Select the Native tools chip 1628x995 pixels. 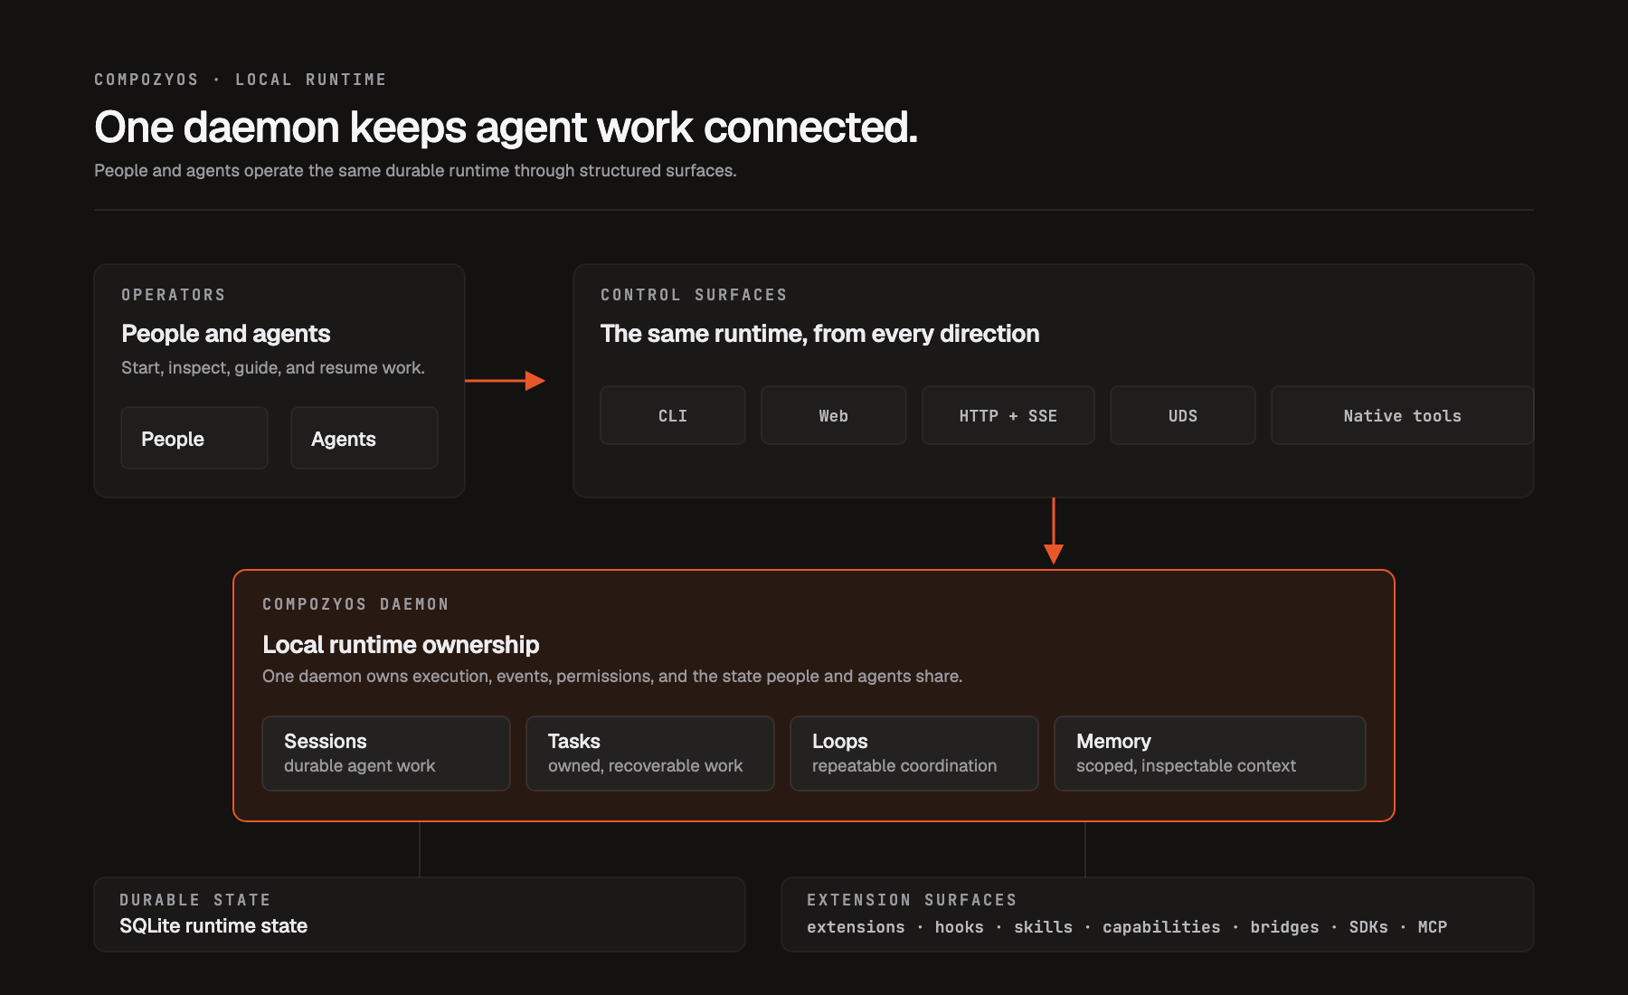point(1403,415)
